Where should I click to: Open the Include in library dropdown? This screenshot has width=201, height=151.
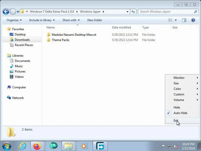tap(42, 20)
